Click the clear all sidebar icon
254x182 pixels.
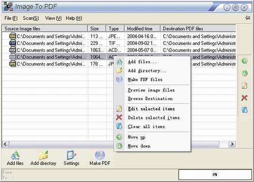pos(244,110)
